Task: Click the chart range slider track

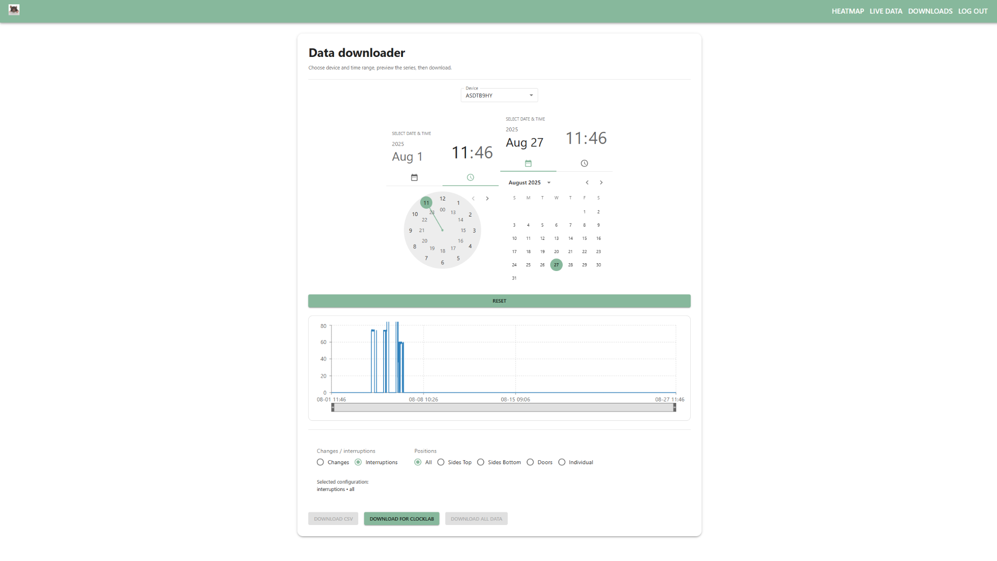Action: click(504, 408)
